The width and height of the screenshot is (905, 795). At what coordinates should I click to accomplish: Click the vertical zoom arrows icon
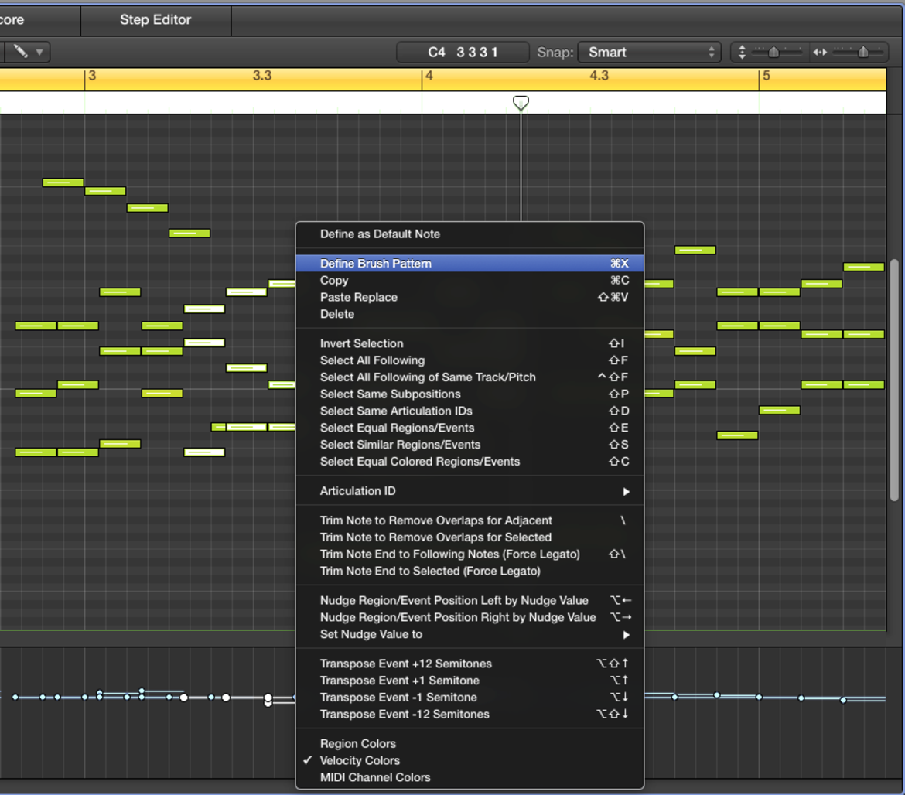[742, 53]
